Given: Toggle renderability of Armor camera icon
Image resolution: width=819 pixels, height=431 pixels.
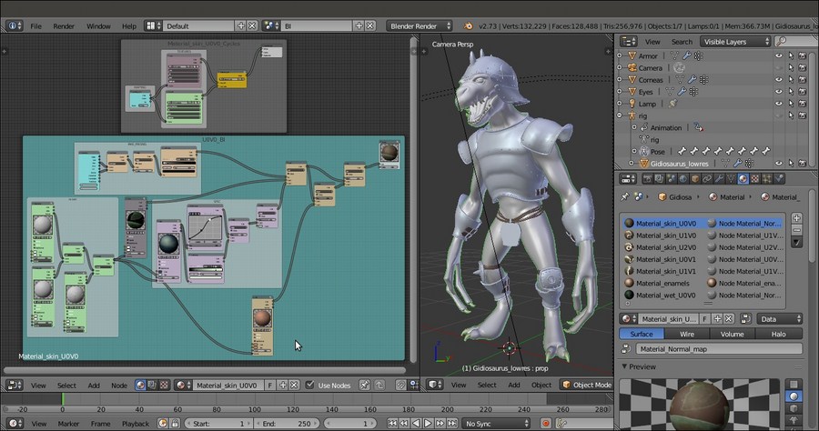Looking at the screenshot, I should pos(803,55).
